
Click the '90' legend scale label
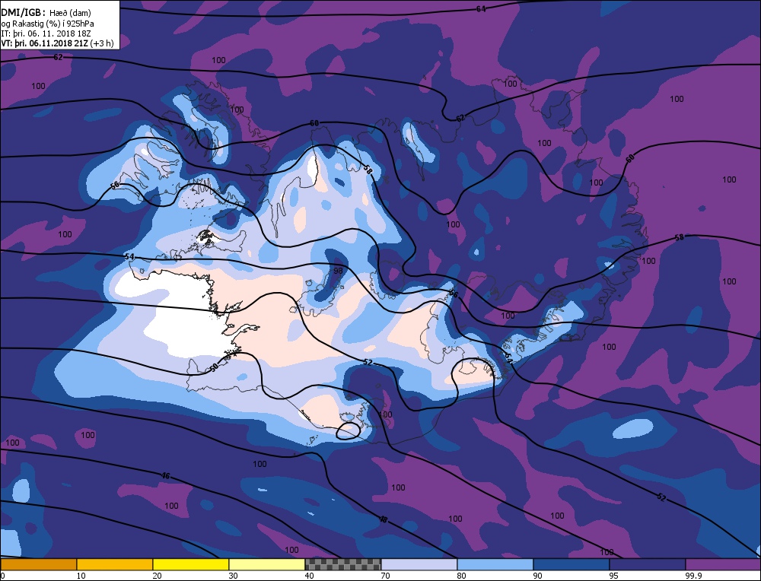coord(537,576)
